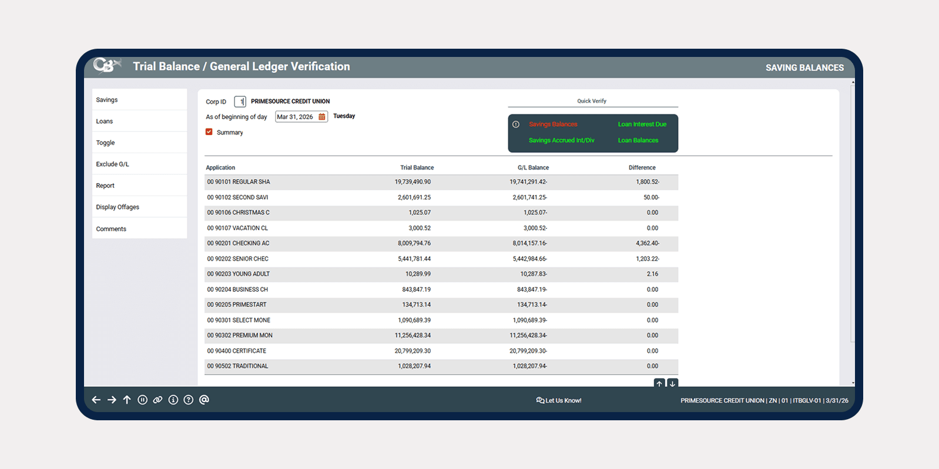
Task: Click the @ symbol icon in footer
Action: [x=204, y=400]
